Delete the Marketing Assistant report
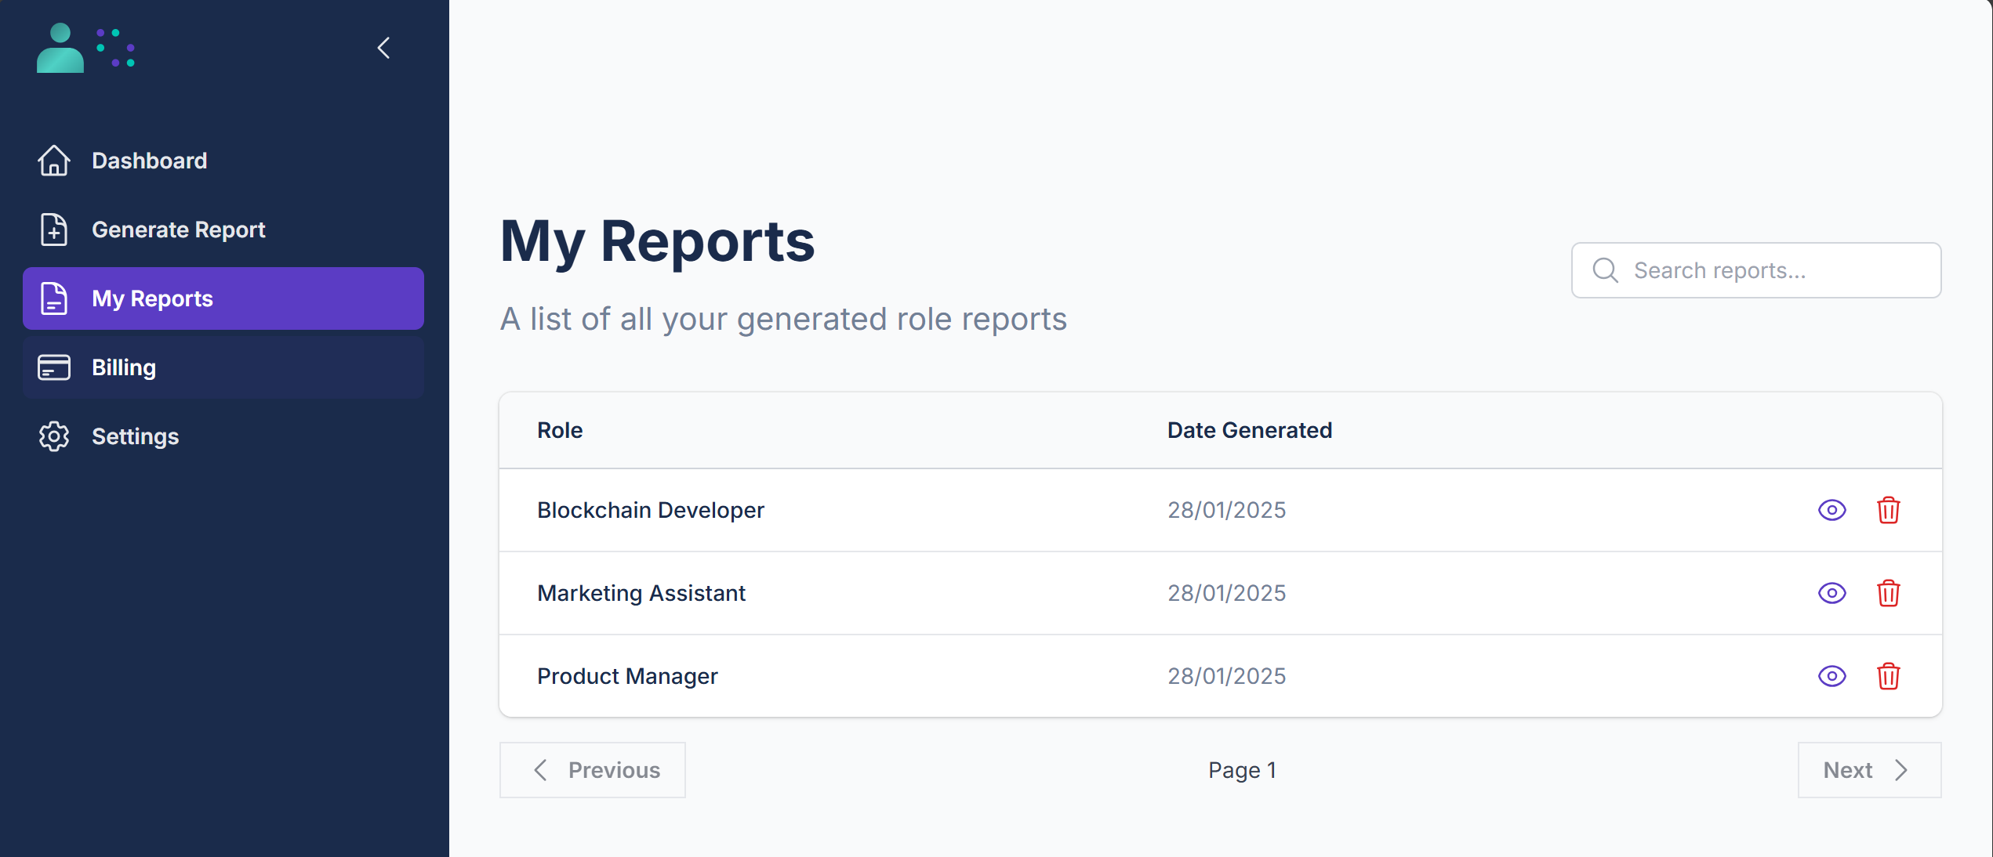This screenshot has width=1993, height=857. point(1888,593)
